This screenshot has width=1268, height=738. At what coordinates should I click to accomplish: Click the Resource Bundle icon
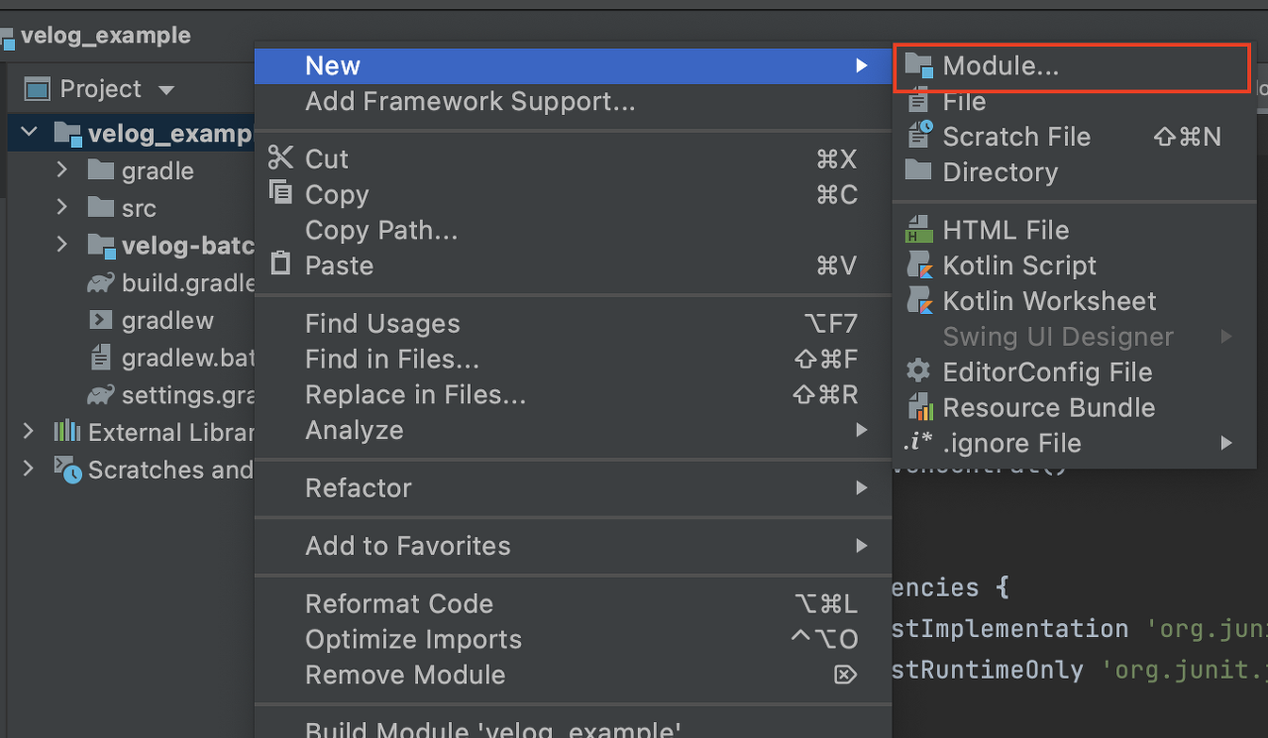[919, 407]
